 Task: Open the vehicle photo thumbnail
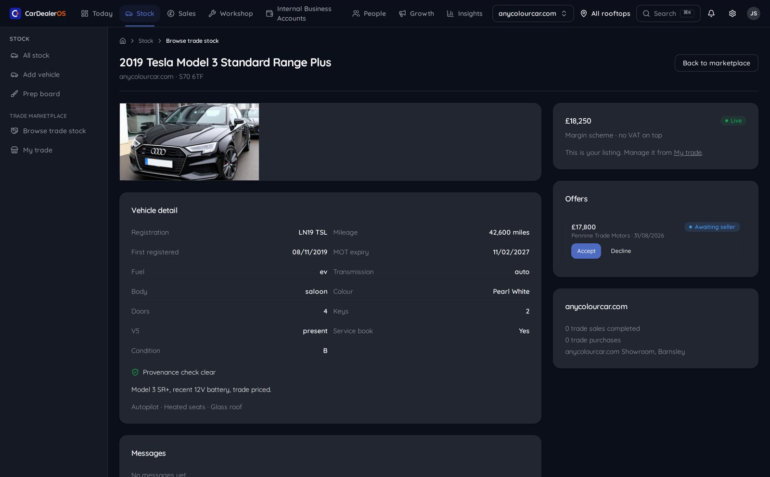coord(189,142)
